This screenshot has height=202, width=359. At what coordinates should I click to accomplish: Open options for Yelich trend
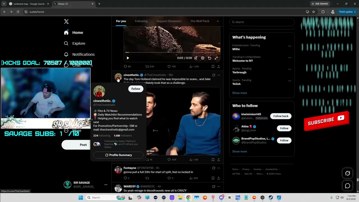pyautogui.click(x=290, y=81)
